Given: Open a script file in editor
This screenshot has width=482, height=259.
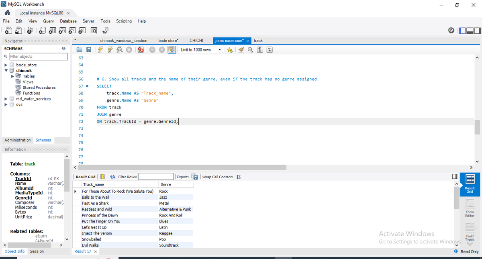Looking at the screenshot, I should coord(80,50).
